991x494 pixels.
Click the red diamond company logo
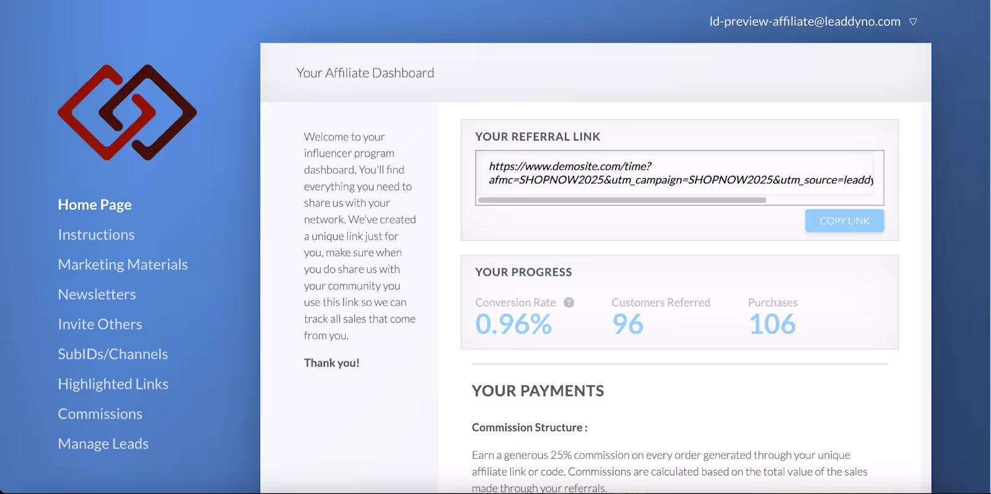click(127, 112)
